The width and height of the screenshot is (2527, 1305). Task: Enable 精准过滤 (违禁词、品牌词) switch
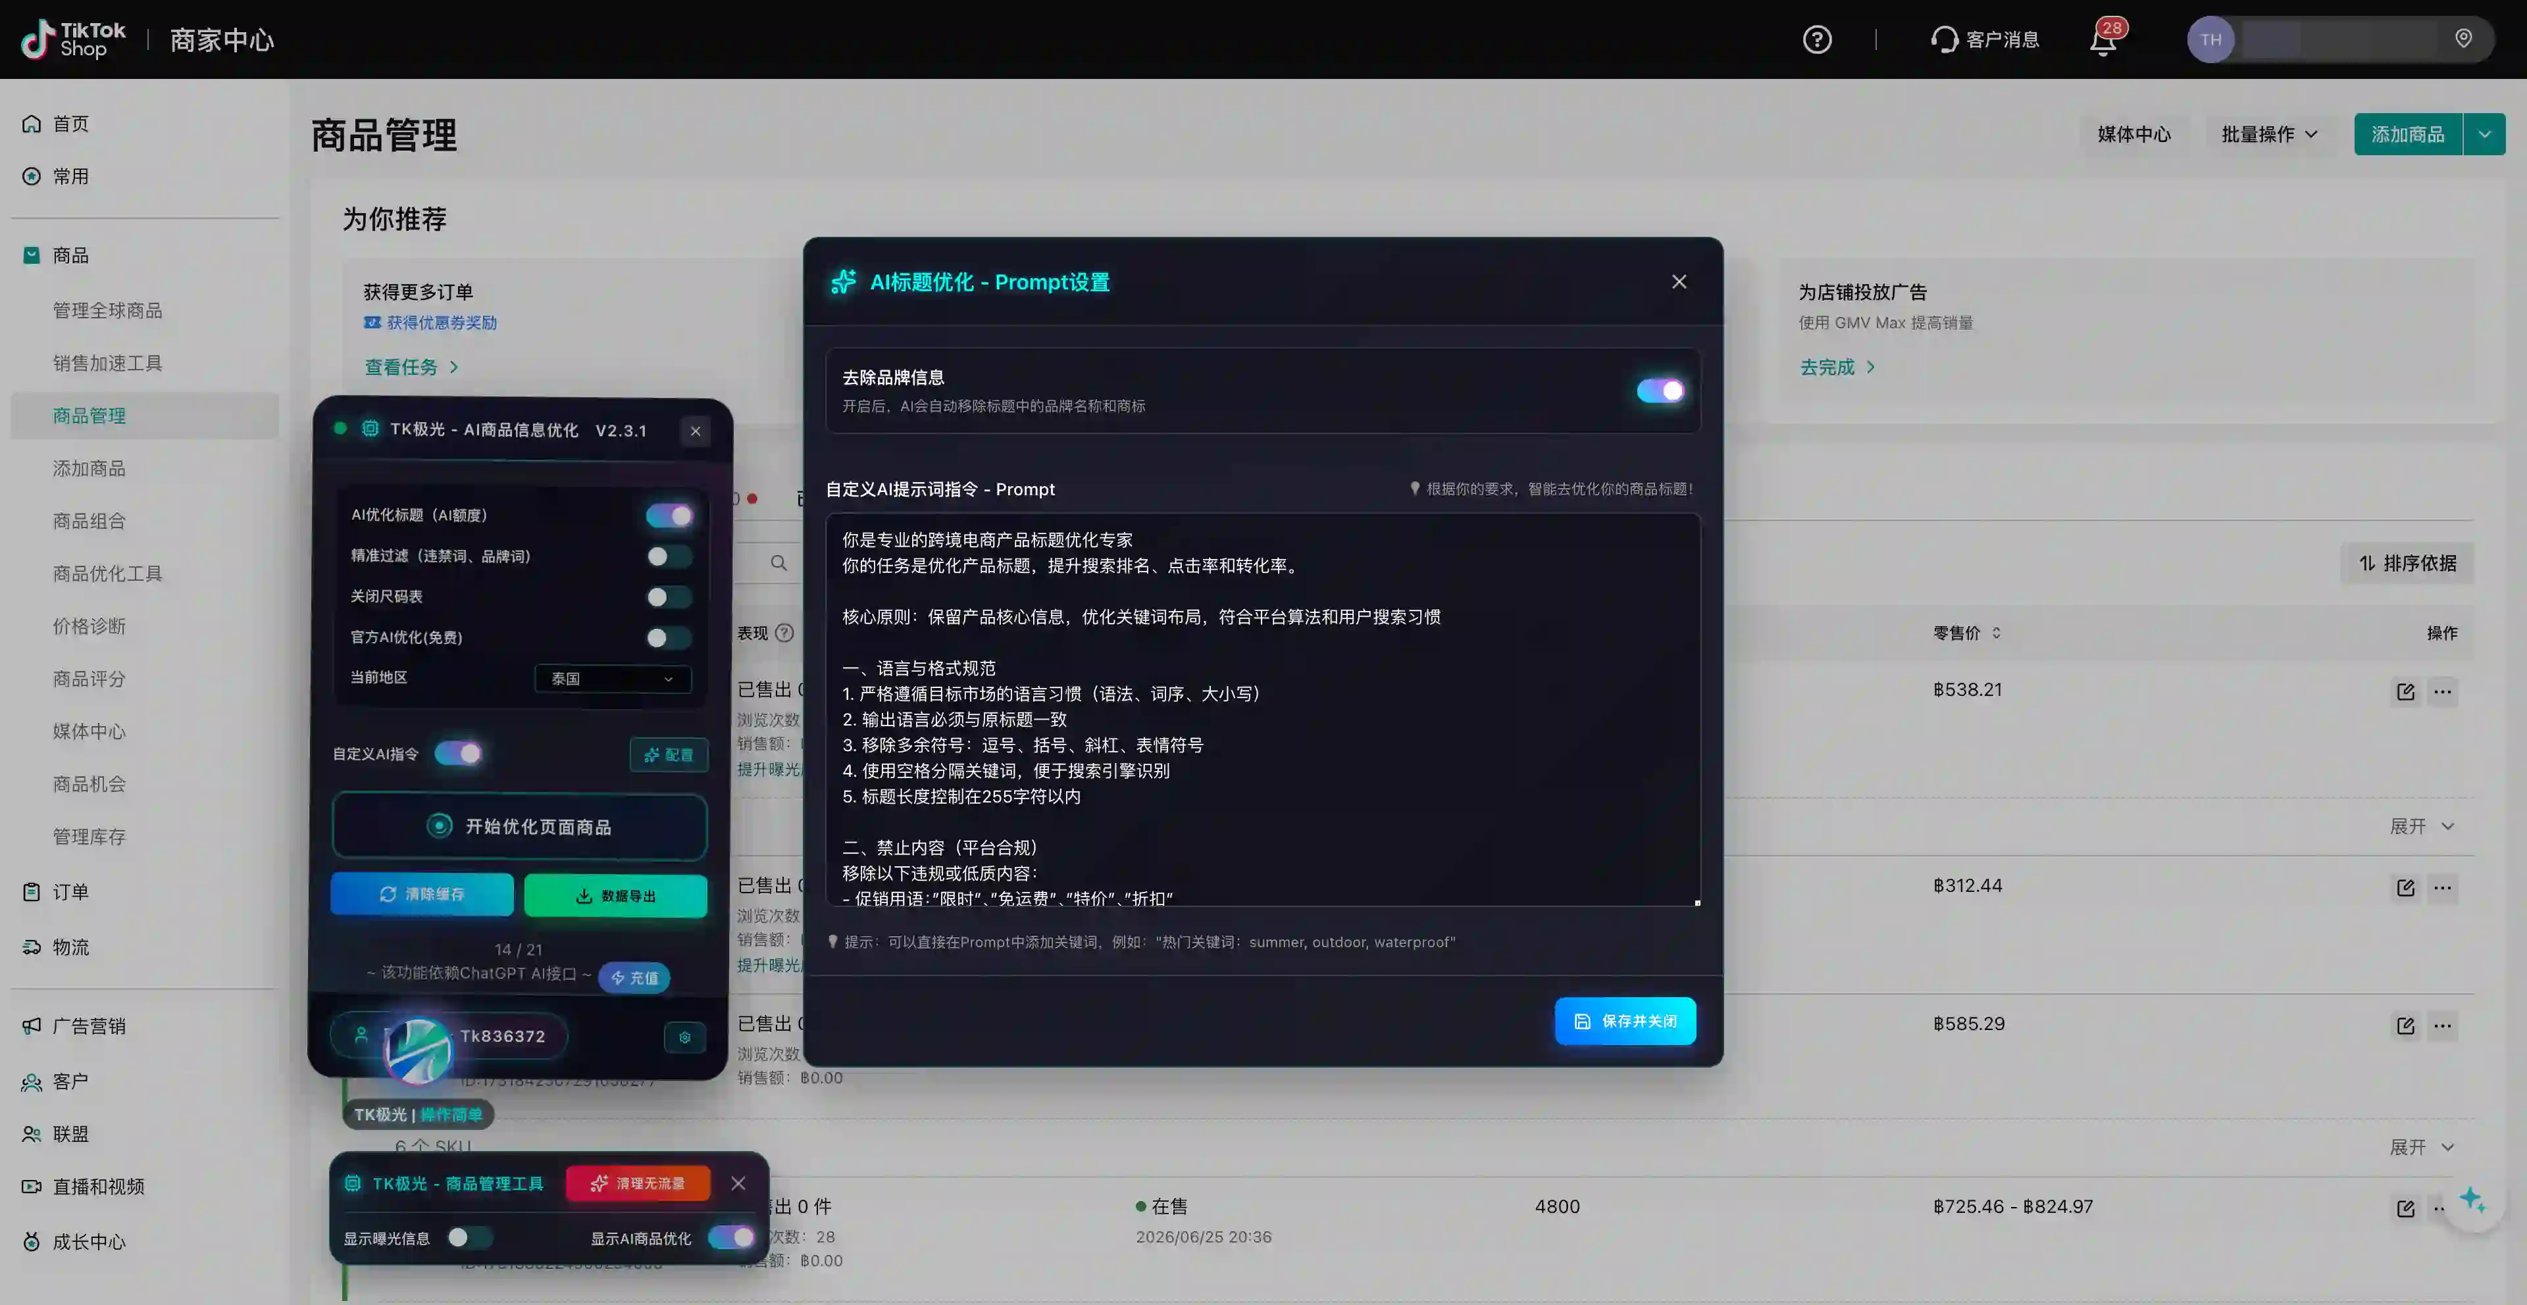pos(669,556)
